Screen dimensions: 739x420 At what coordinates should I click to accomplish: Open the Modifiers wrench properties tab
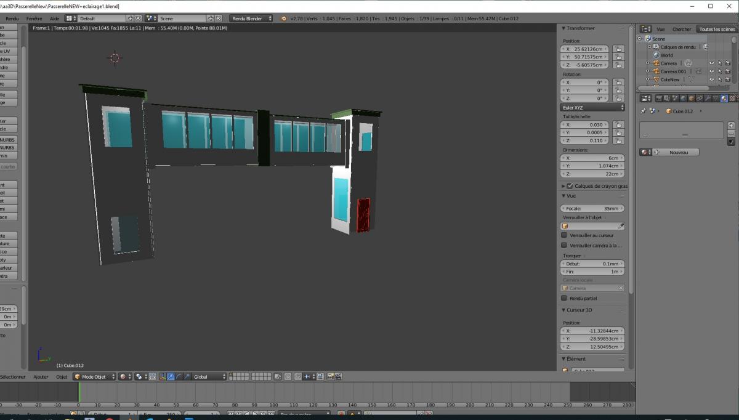tap(707, 99)
